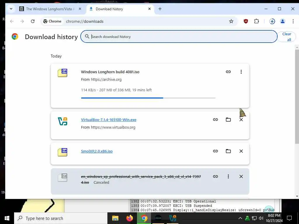299x224 pixels.
Task: Click the scrollbar down arrow
Action: 297,196
